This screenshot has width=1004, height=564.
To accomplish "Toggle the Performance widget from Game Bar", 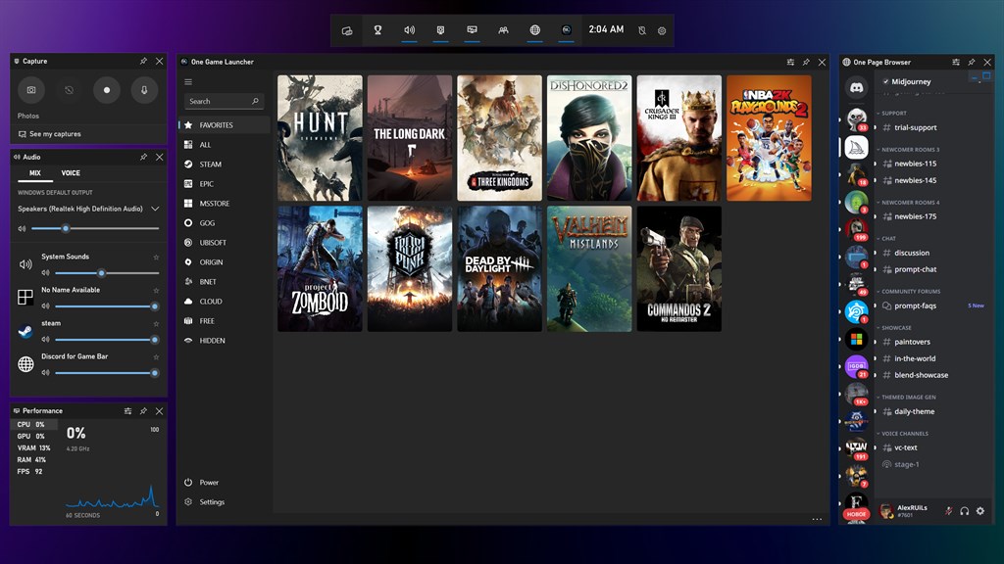I will point(472,30).
